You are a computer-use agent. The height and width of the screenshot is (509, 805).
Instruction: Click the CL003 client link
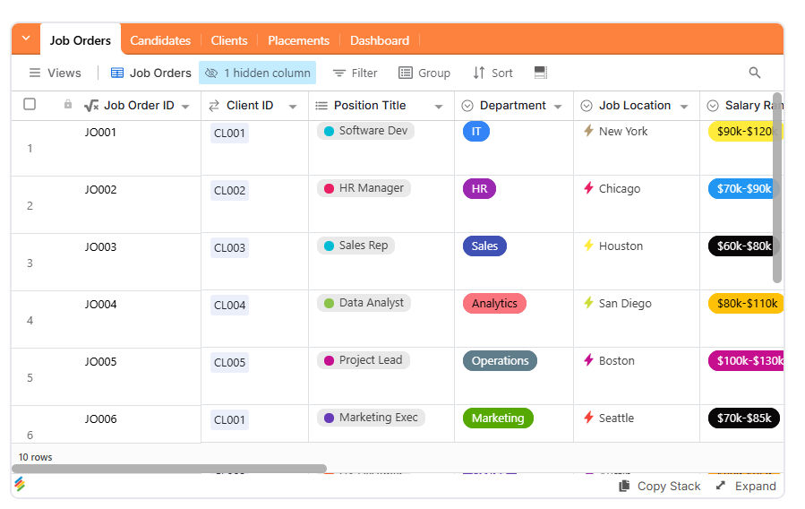click(x=229, y=247)
